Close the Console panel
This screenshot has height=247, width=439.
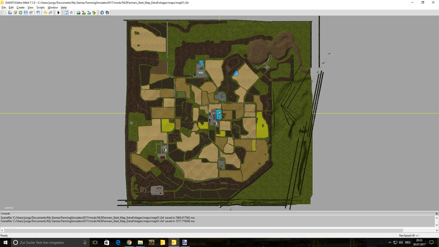click(x=436, y=213)
